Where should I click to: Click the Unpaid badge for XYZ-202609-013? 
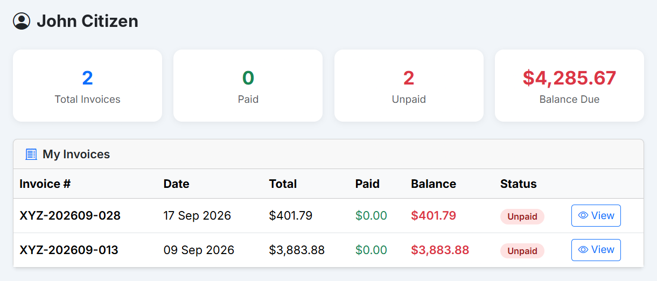[x=522, y=251]
